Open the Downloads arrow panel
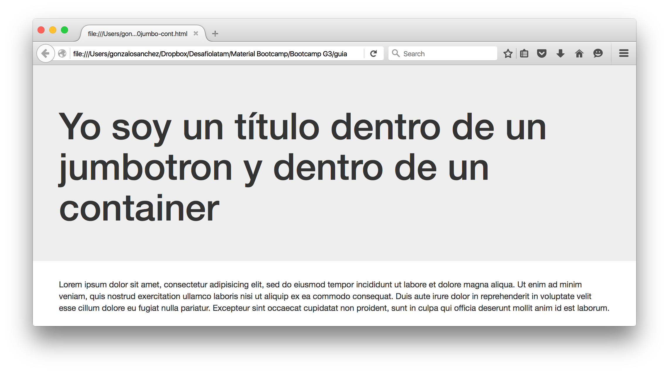The width and height of the screenshot is (669, 373). [560, 54]
